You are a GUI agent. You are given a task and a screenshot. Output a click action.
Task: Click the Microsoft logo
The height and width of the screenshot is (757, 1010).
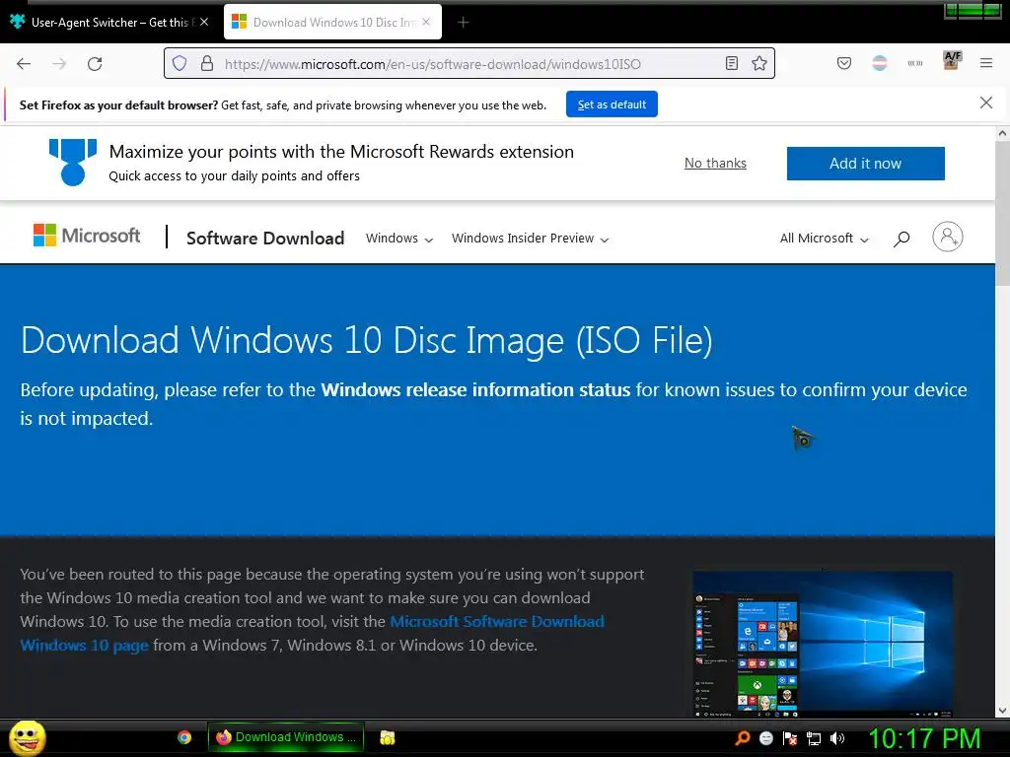tap(87, 236)
